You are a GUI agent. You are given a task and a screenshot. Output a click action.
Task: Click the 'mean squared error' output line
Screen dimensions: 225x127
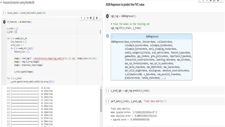pos(134,112)
